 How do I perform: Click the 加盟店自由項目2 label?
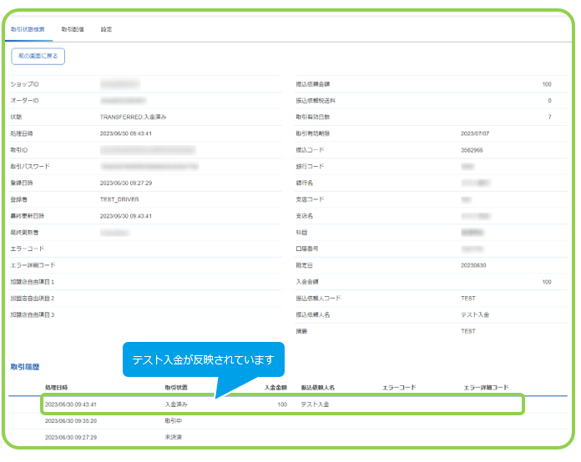(x=33, y=299)
